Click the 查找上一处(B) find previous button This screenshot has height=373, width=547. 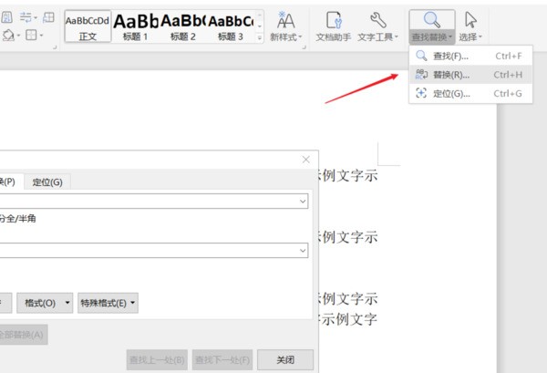click(x=157, y=359)
